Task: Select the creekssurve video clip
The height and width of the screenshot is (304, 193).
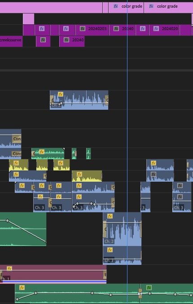Action: tap(11, 41)
